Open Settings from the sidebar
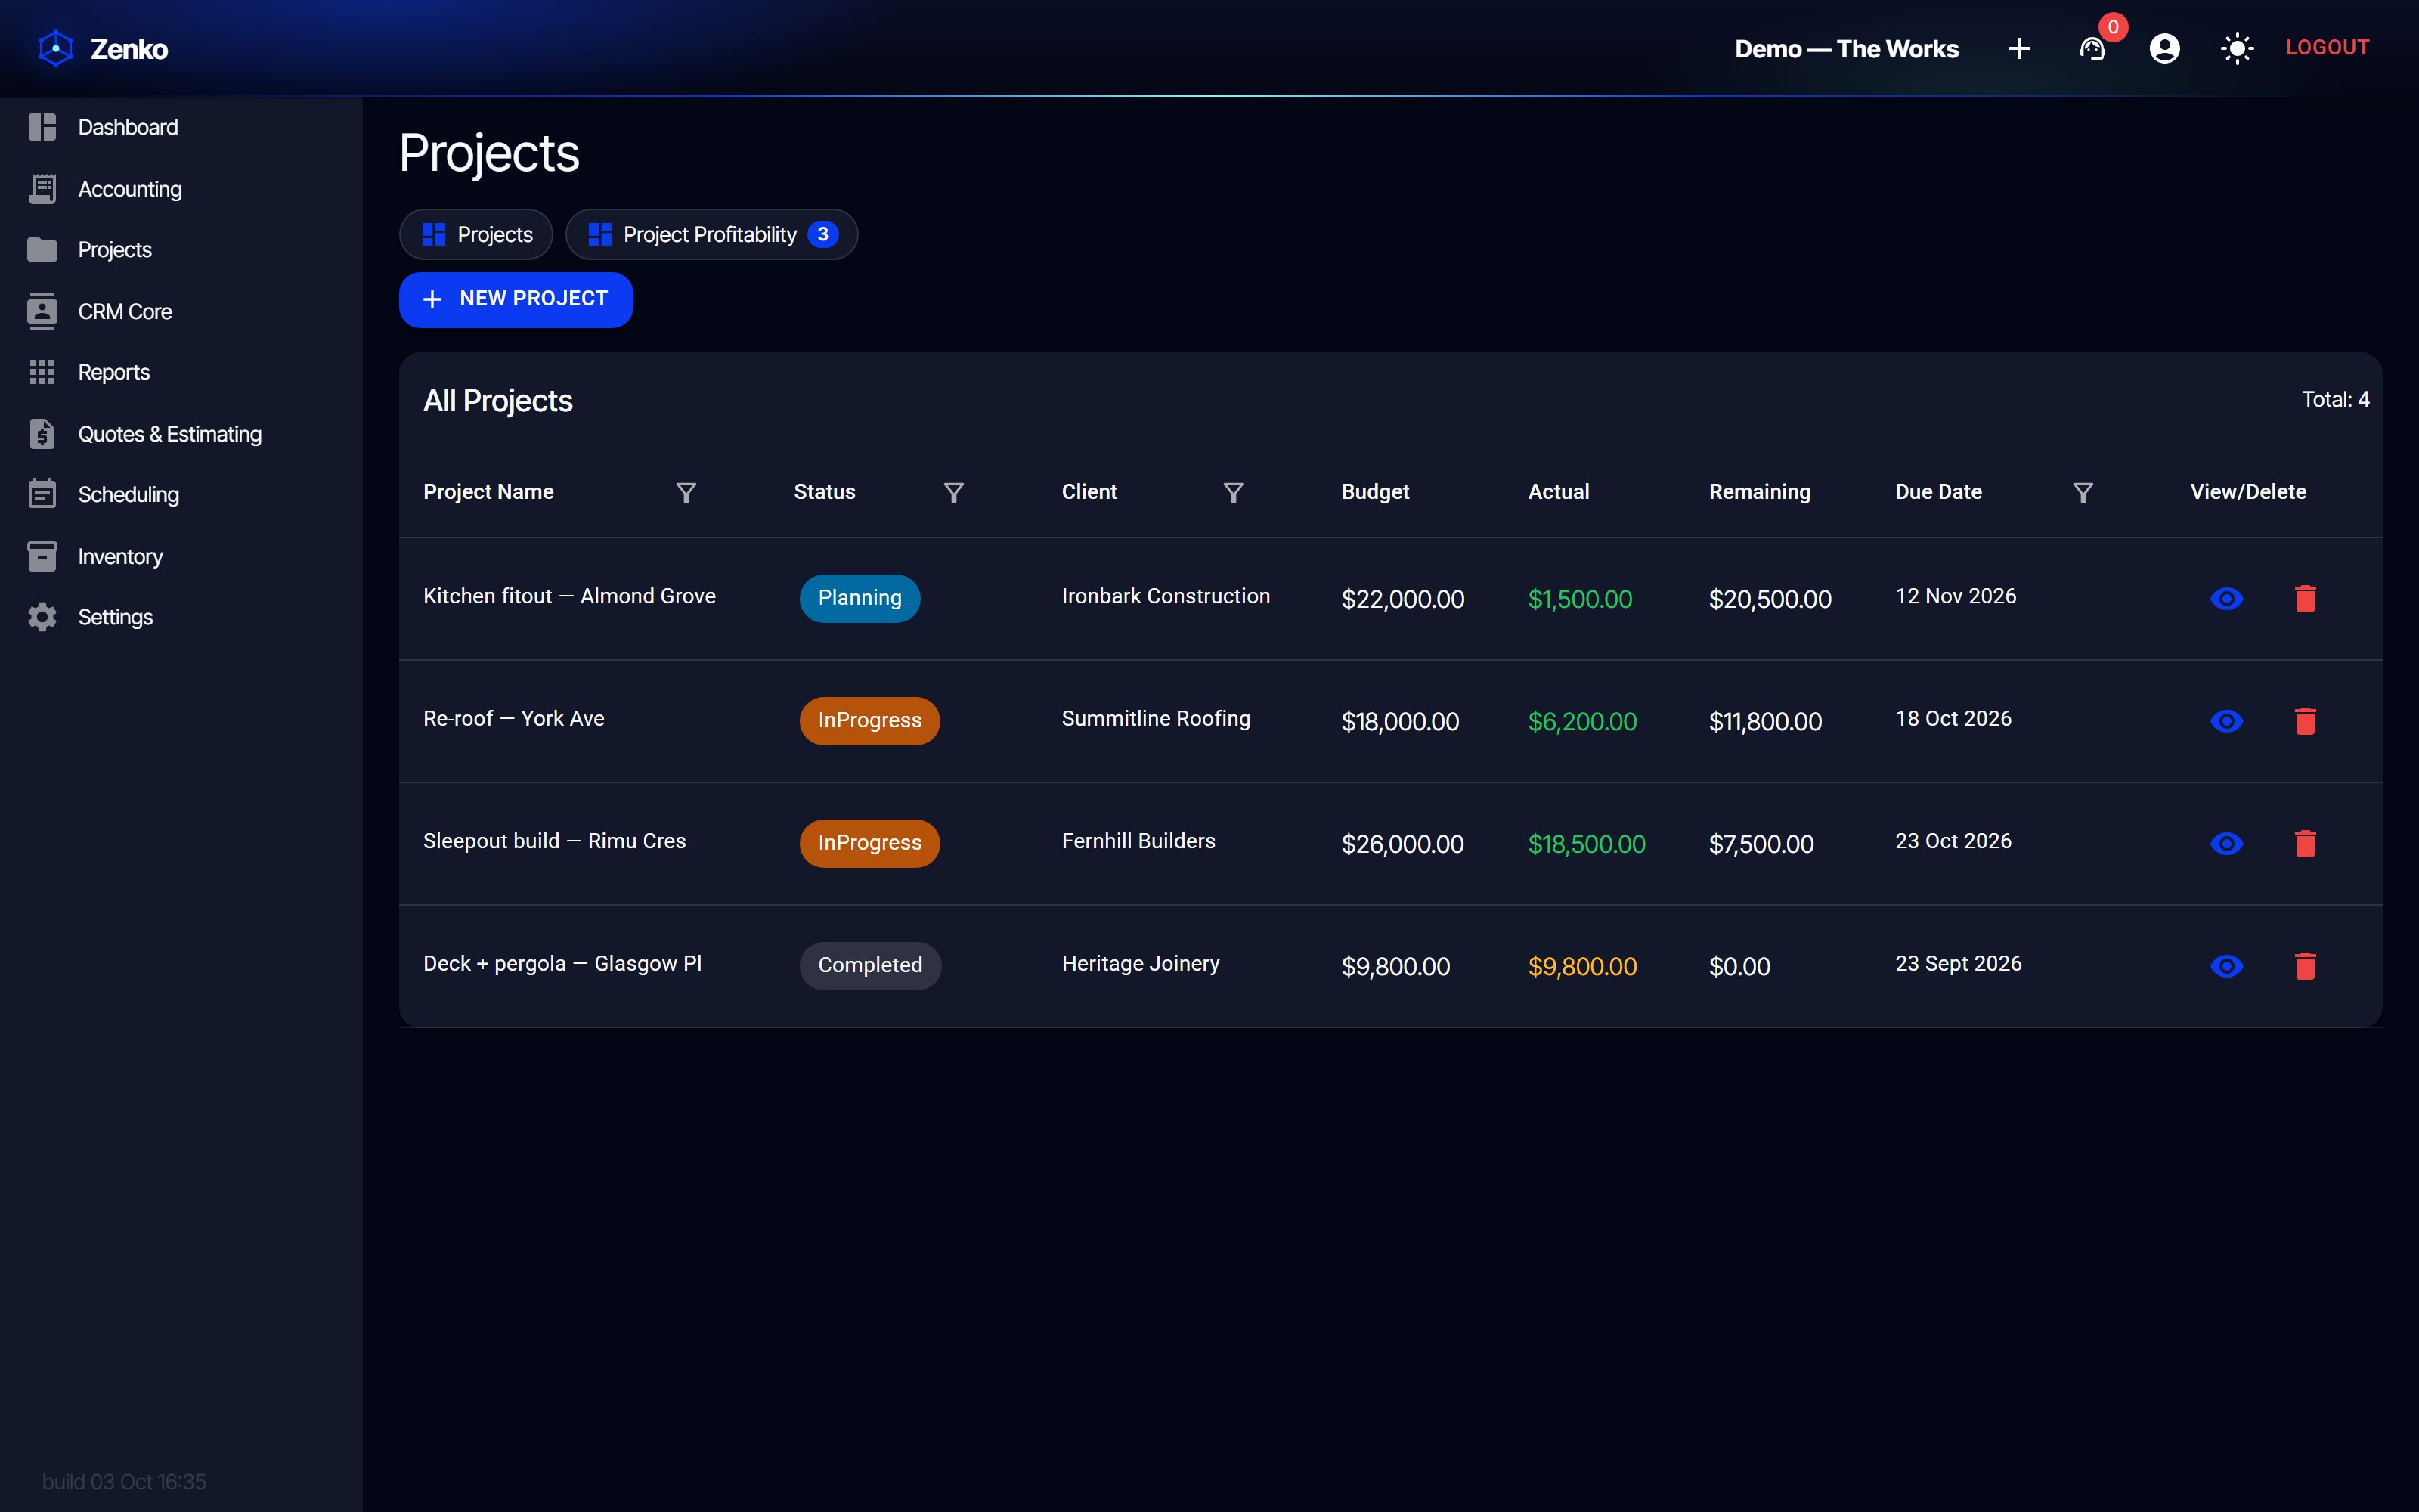This screenshot has width=2419, height=1512. [x=181, y=617]
